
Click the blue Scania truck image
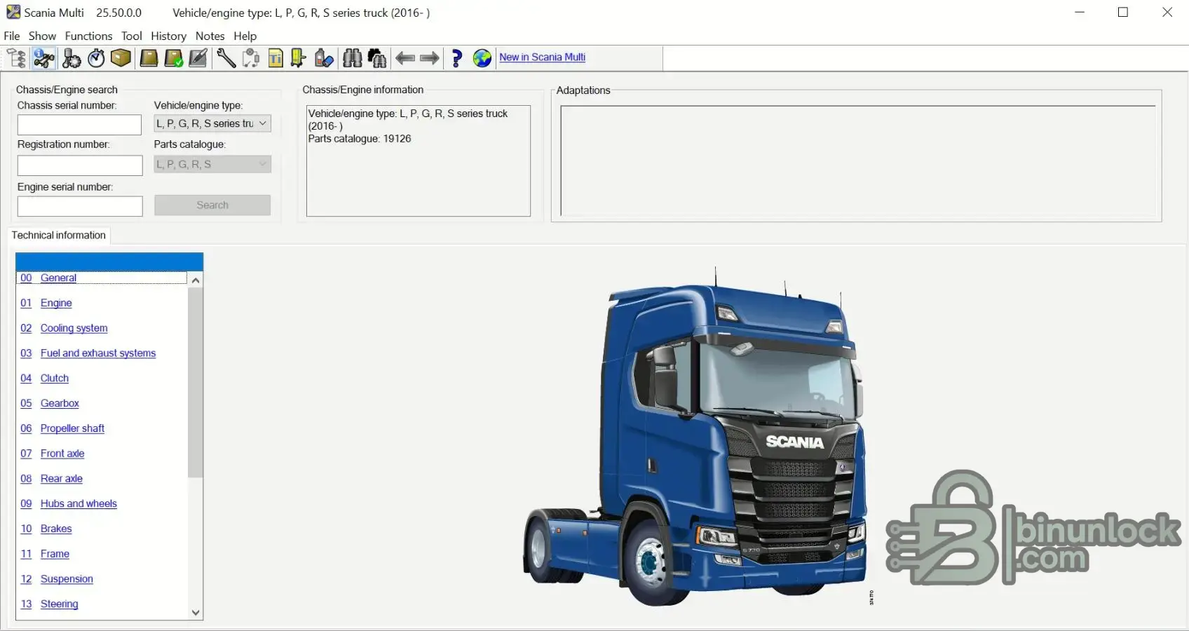[x=695, y=436]
